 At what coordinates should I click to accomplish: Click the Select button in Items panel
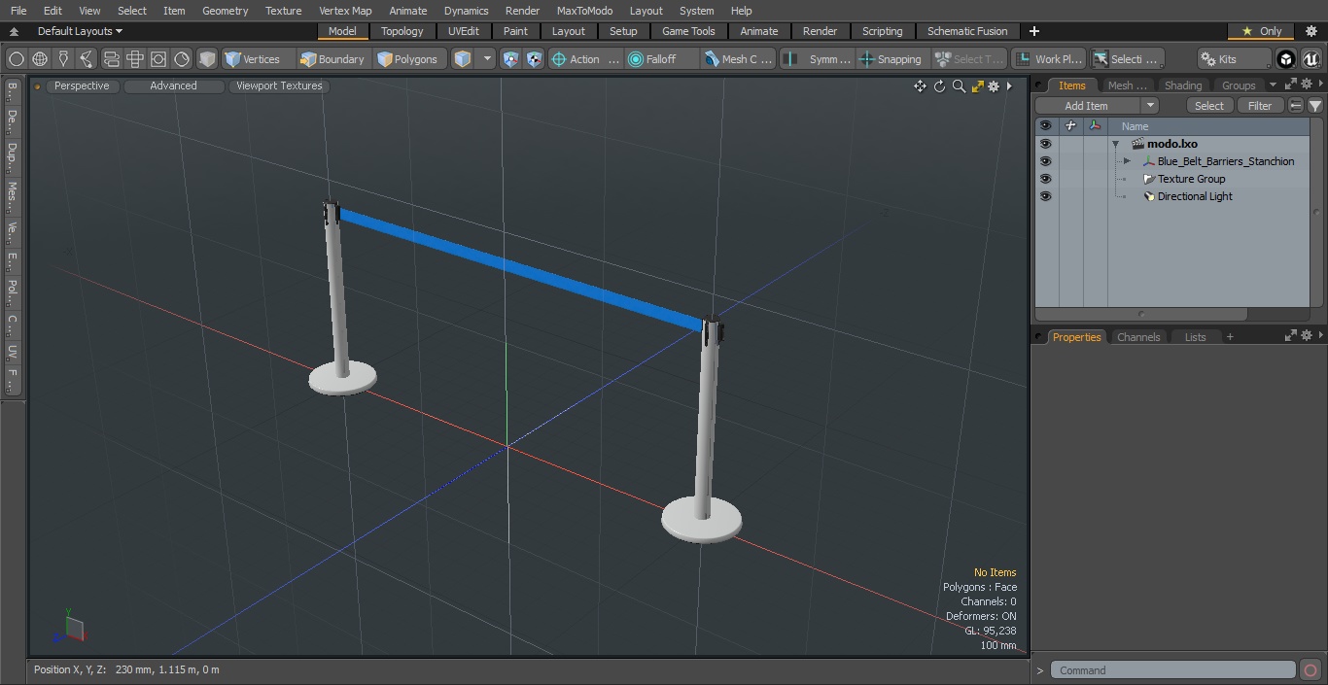tap(1209, 106)
